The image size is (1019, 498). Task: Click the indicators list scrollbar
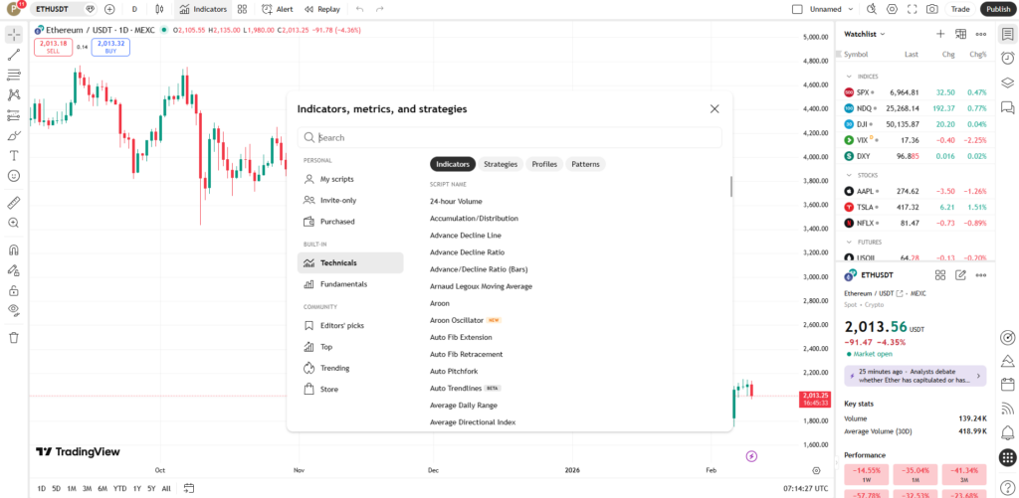(x=731, y=186)
